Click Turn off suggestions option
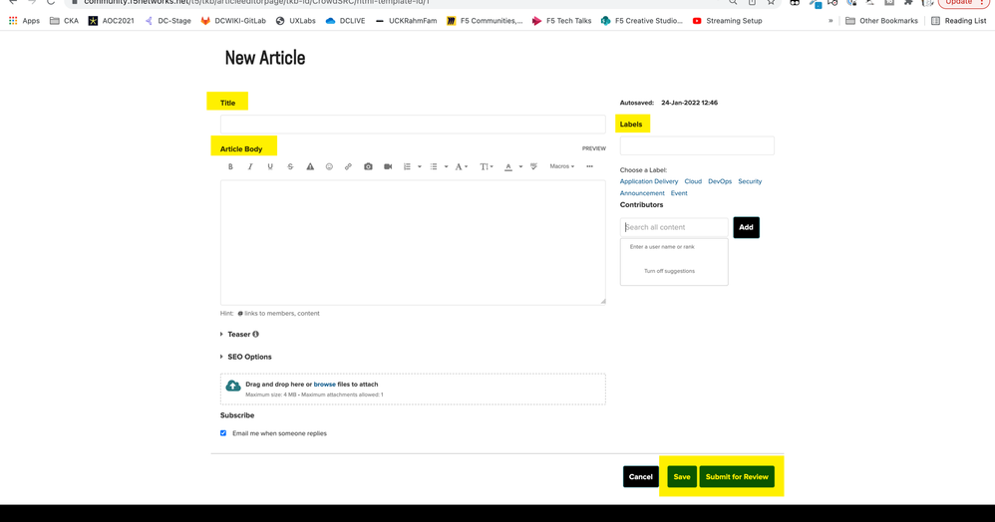995x522 pixels. [x=669, y=271]
